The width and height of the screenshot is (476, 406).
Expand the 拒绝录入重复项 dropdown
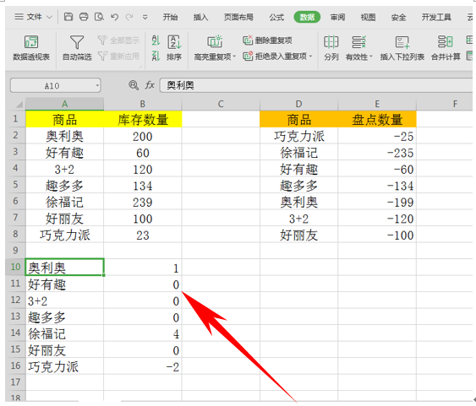(310, 56)
